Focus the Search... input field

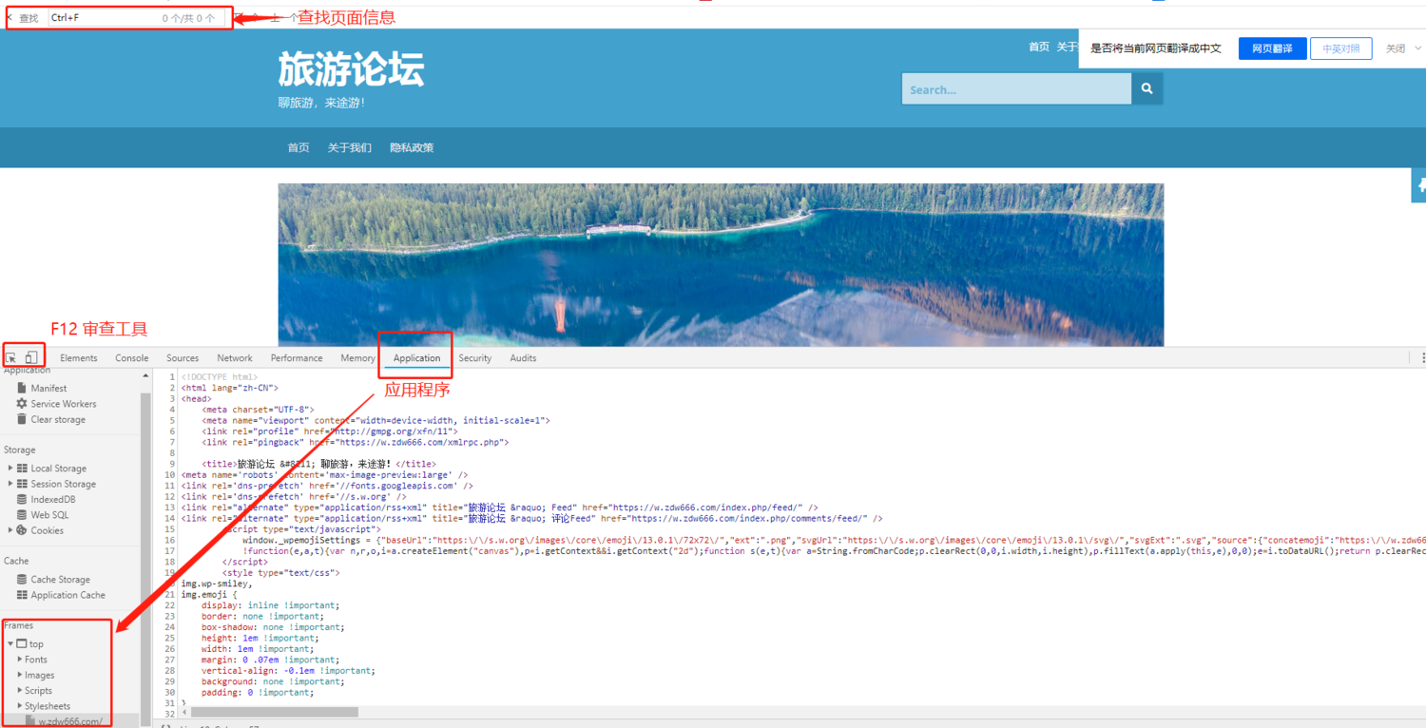point(1016,88)
